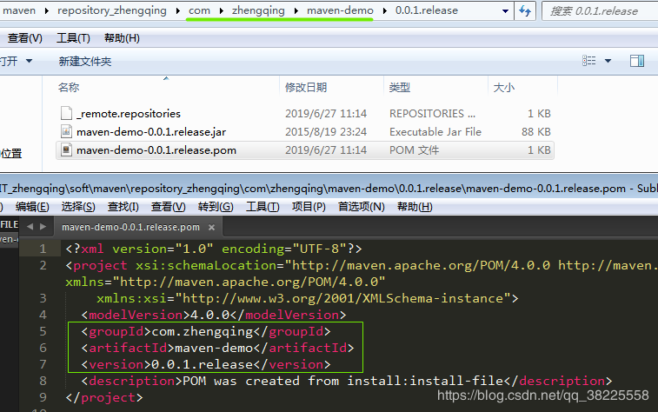
Task: Click the version value 0.0.1.release in editor
Action: click(202, 364)
